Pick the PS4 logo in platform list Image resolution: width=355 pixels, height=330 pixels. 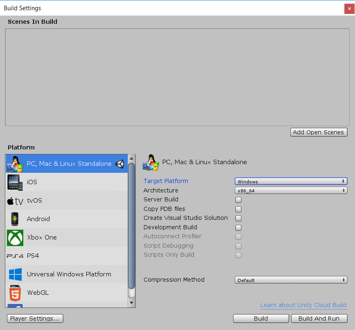click(x=15, y=256)
